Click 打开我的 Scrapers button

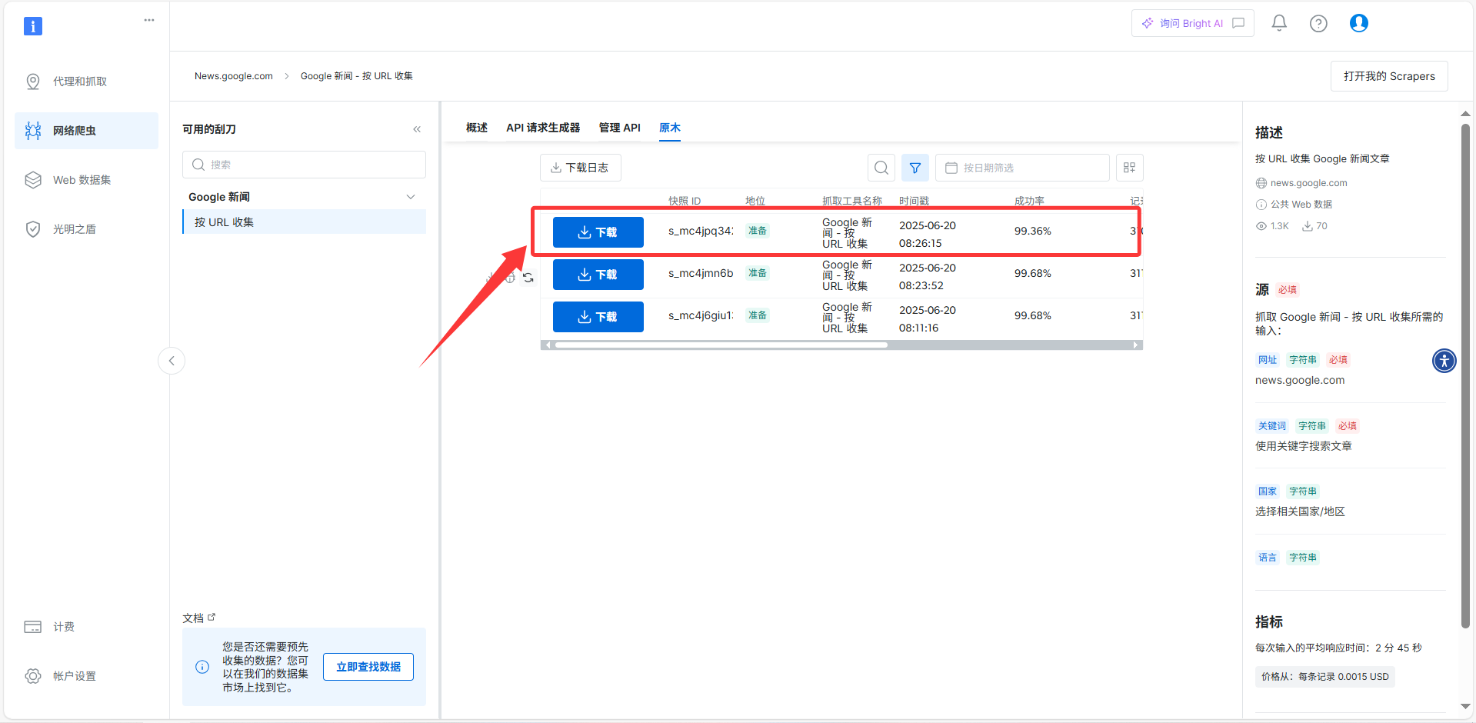coord(1389,76)
